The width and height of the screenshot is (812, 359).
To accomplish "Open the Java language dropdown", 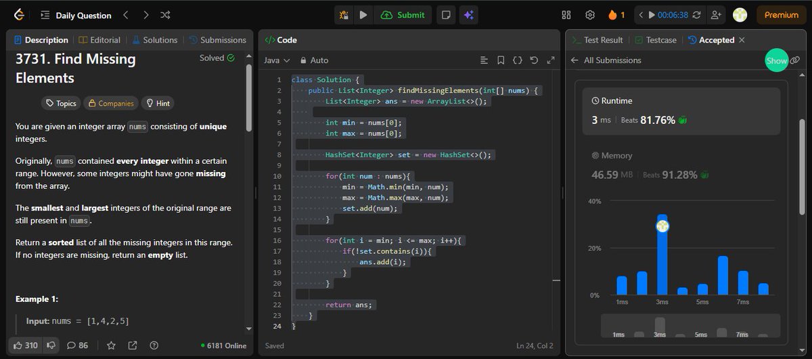I will pyautogui.click(x=277, y=60).
